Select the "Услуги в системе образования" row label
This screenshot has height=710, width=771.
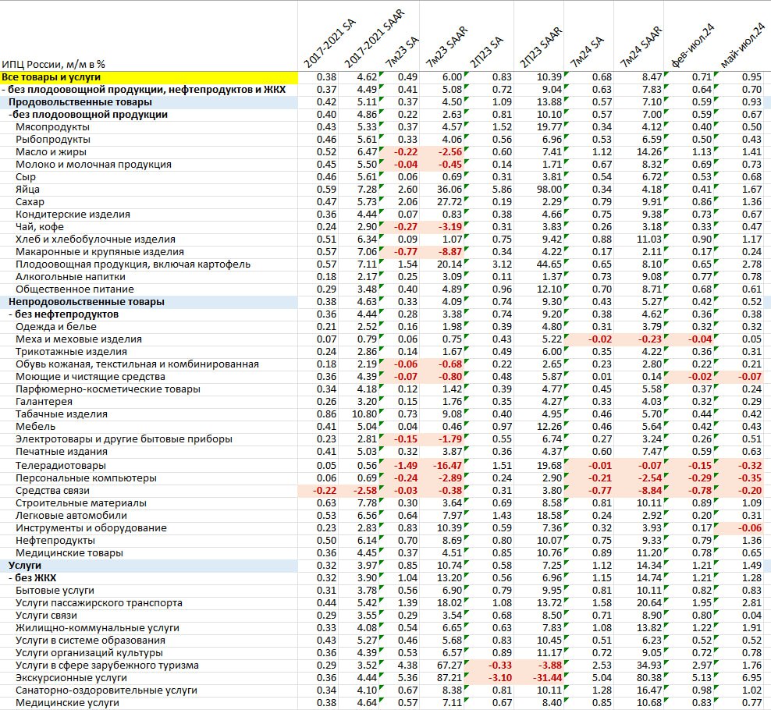click(x=91, y=641)
